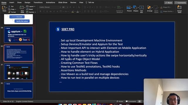The width and height of the screenshot is (188, 105).
Task: Click the SDET PRO underlined title
Action: [68, 29]
